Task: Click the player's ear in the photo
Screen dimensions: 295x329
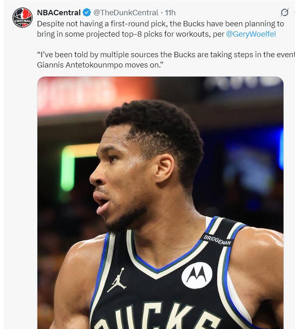Action: [x=166, y=169]
